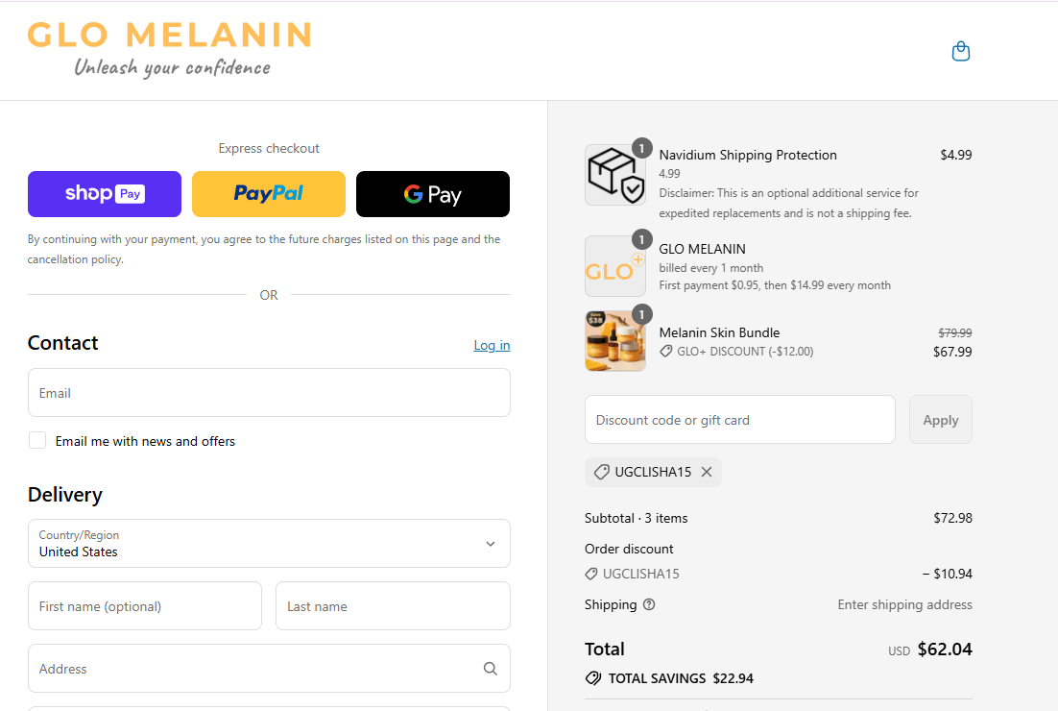Image resolution: width=1058 pixels, height=711 pixels.
Task: Pay with Shop Pay express checkout
Action: [x=105, y=194]
